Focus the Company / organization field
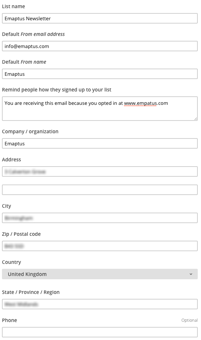 [x=100, y=144]
